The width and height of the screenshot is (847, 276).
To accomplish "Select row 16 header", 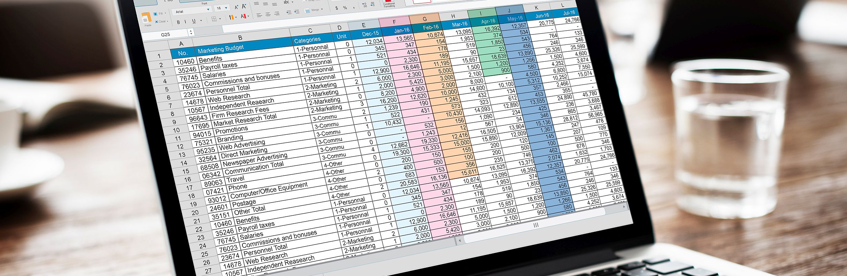I will (x=188, y=180).
